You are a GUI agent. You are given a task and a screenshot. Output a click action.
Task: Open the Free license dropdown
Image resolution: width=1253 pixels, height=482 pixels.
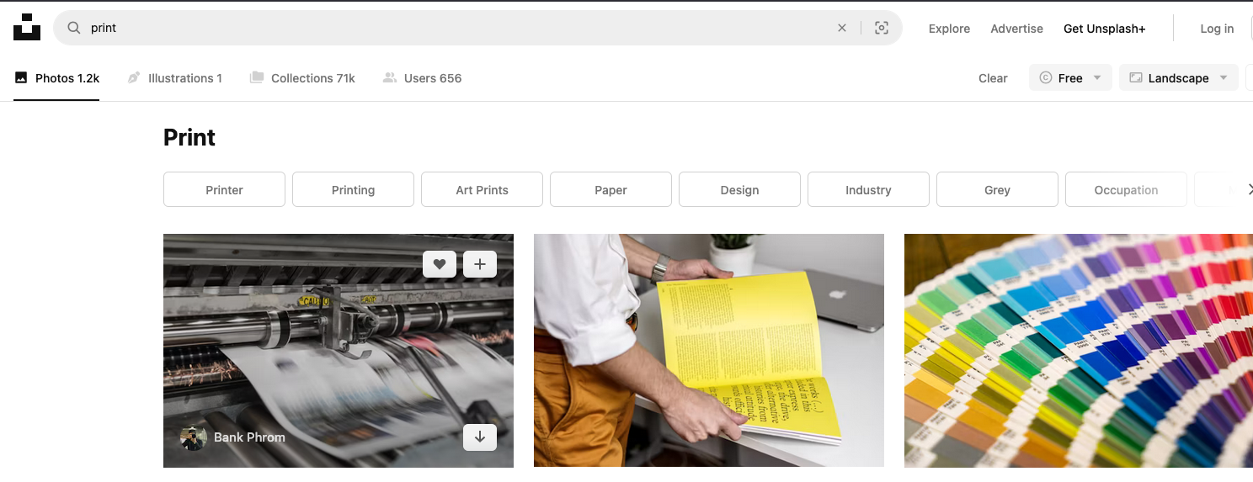click(x=1070, y=77)
